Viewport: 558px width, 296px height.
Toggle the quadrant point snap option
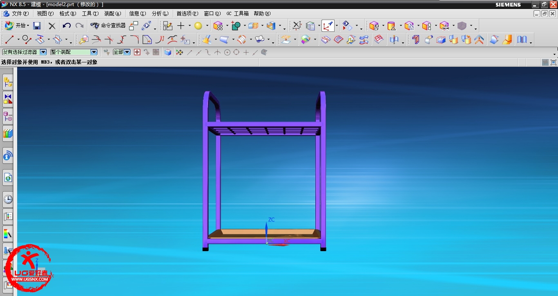click(236, 52)
